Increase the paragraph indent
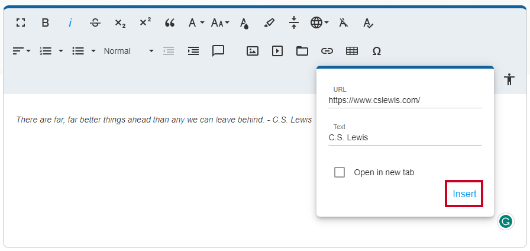 [x=193, y=51]
